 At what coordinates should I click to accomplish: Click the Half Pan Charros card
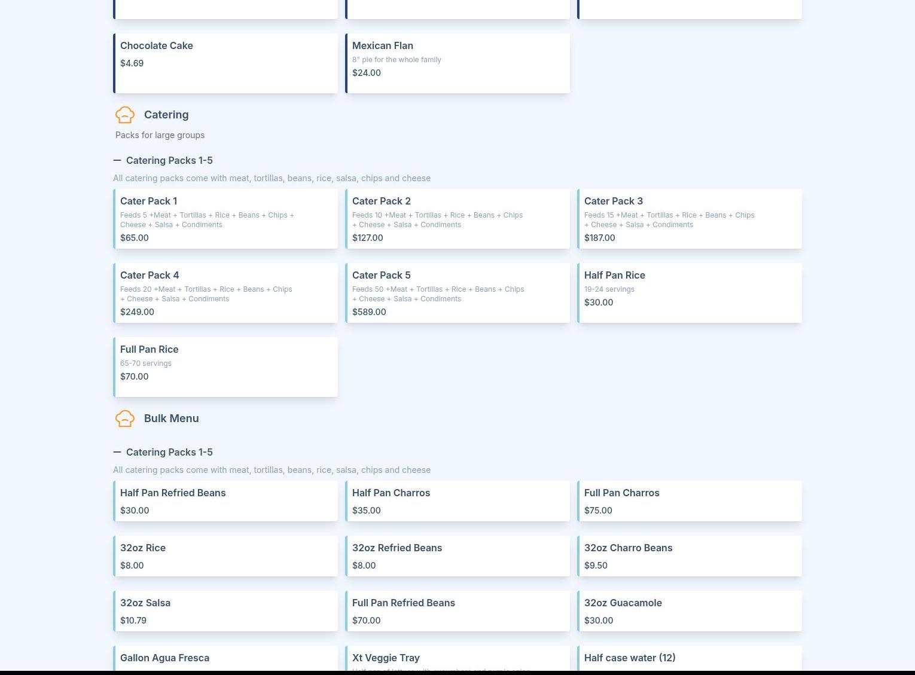pos(457,501)
